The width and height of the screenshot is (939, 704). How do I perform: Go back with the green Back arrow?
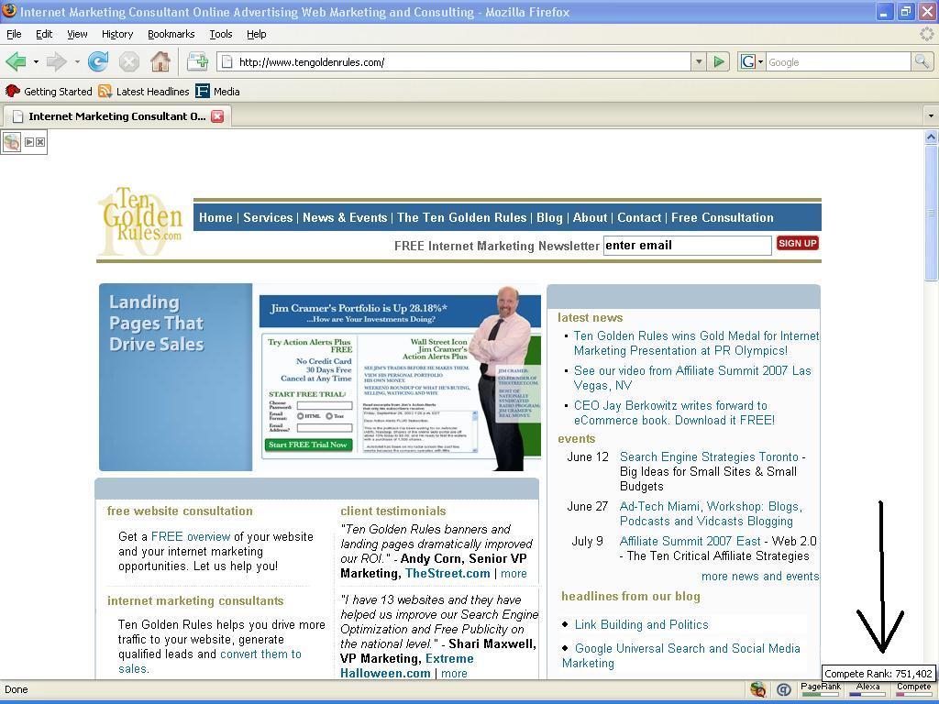pyautogui.click(x=16, y=61)
